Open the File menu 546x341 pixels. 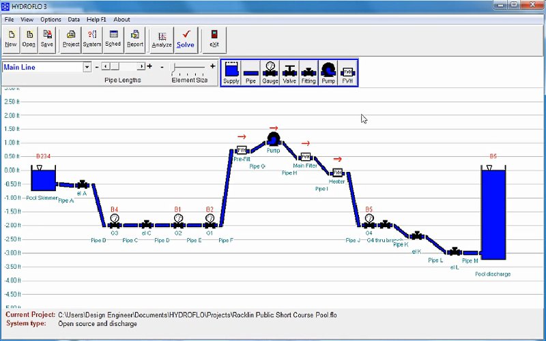click(9, 20)
